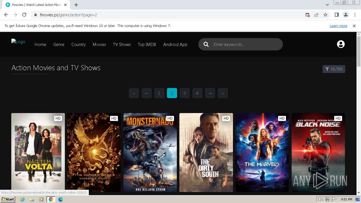Viewport: 361px width, 203px height.
Task: Open the Action Center flag icon
Action: pos(334,199)
